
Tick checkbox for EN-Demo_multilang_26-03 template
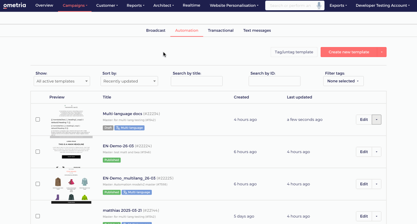(38, 184)
